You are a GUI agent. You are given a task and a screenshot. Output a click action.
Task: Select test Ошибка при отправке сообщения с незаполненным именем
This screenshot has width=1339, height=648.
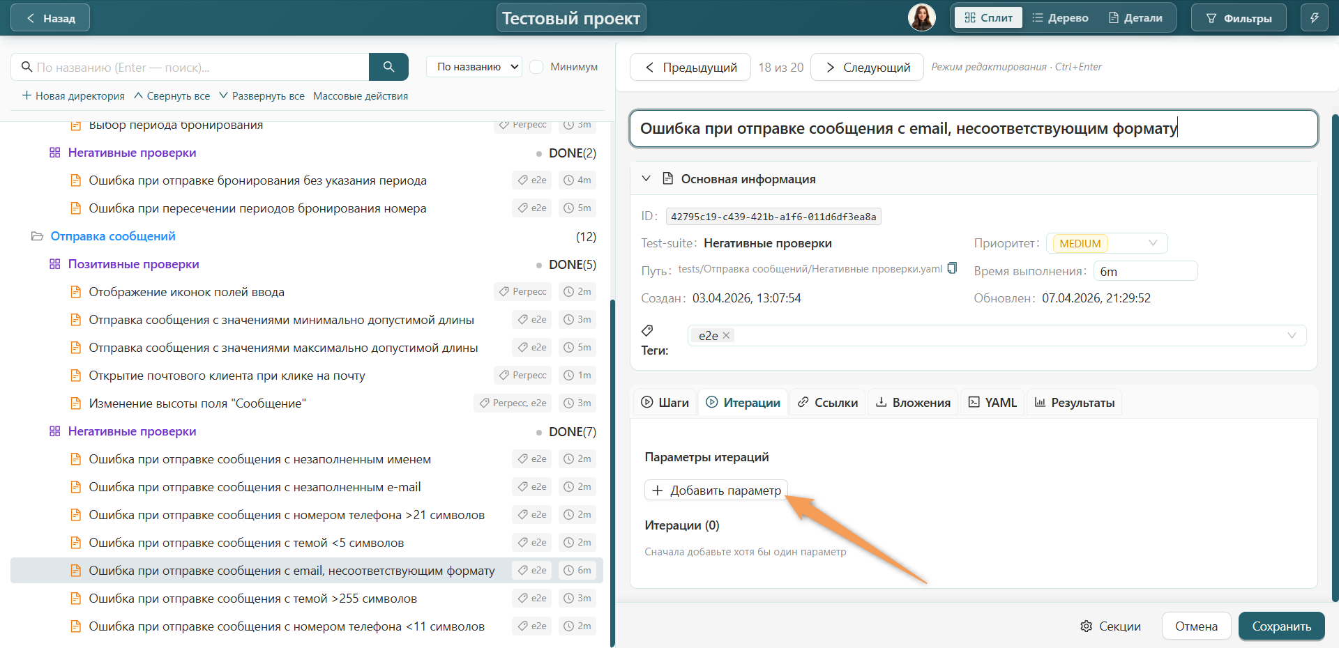259,459
